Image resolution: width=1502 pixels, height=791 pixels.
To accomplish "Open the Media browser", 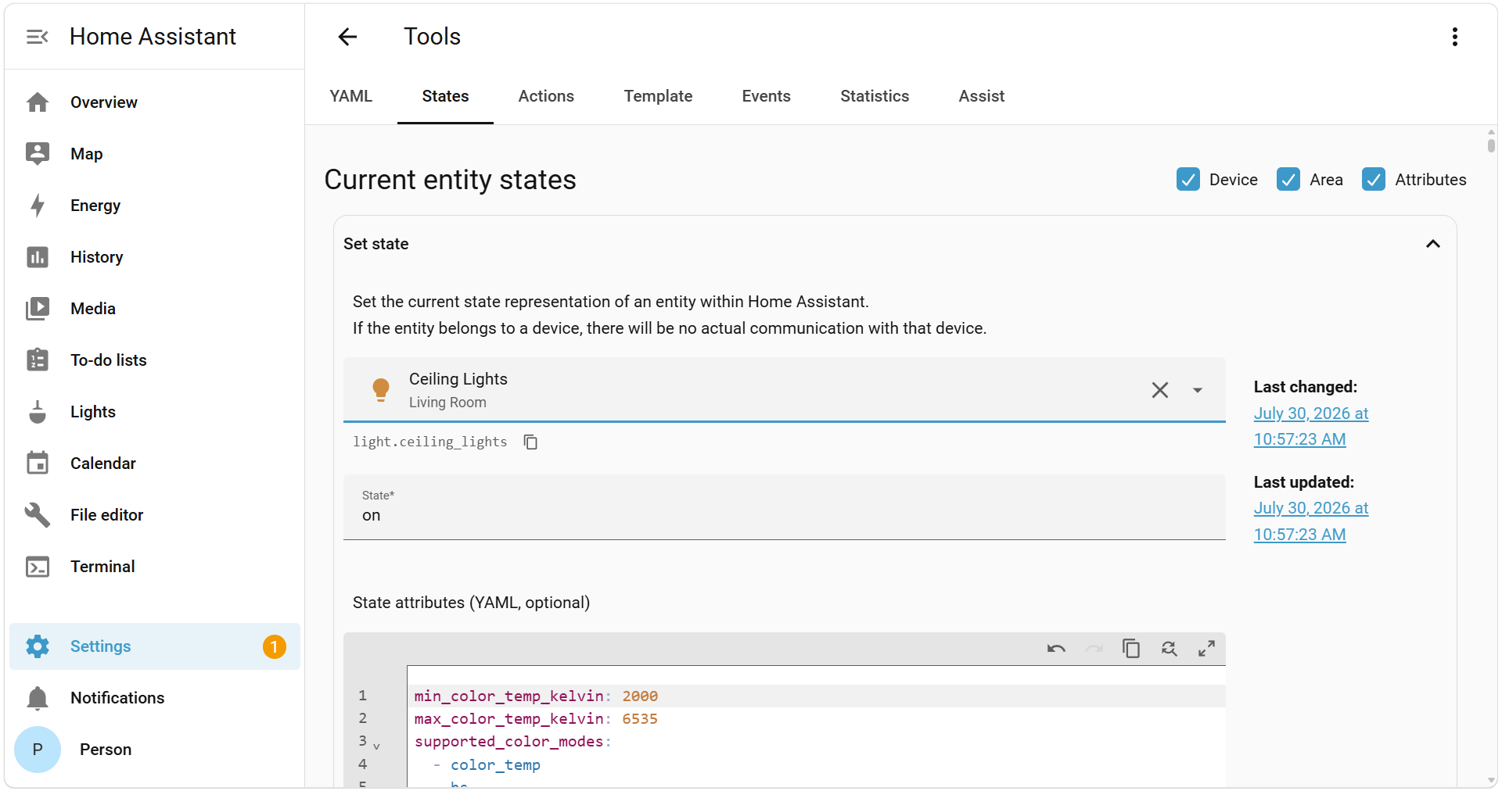I will point(154,309).
